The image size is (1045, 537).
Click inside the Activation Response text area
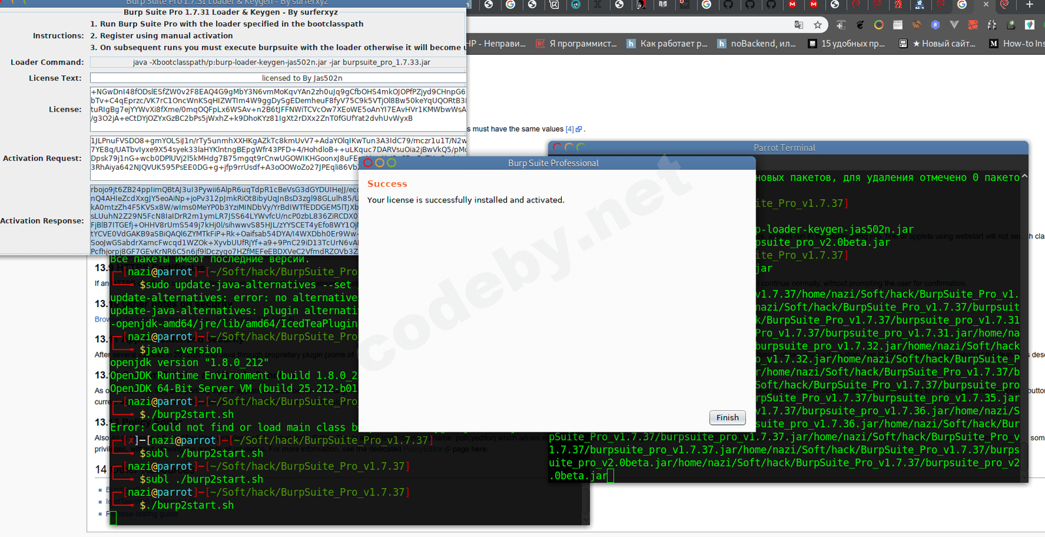(224, 220)
